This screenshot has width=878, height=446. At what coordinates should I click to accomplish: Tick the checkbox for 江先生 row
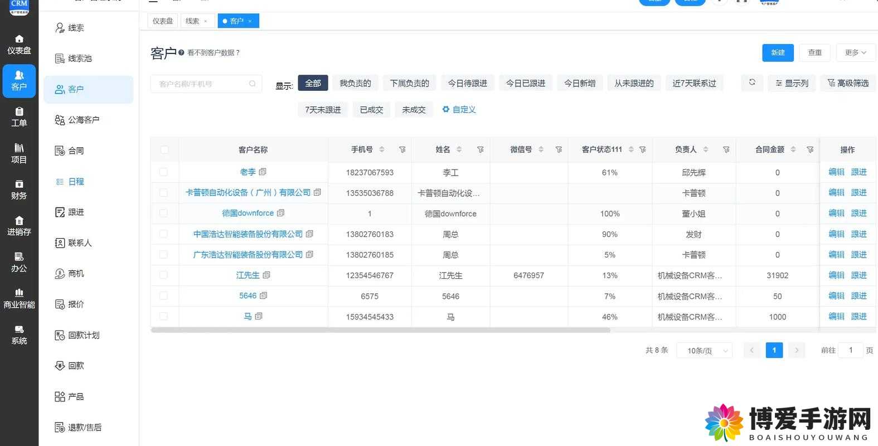pos(163,275)
